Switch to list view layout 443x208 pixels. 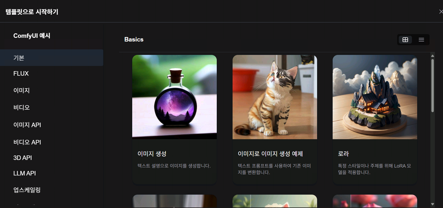(x=421, y=40)
